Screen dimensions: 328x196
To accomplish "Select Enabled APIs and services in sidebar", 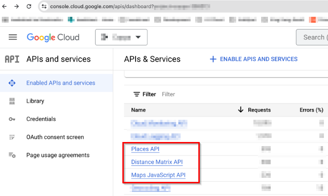I will coord(56,83).
